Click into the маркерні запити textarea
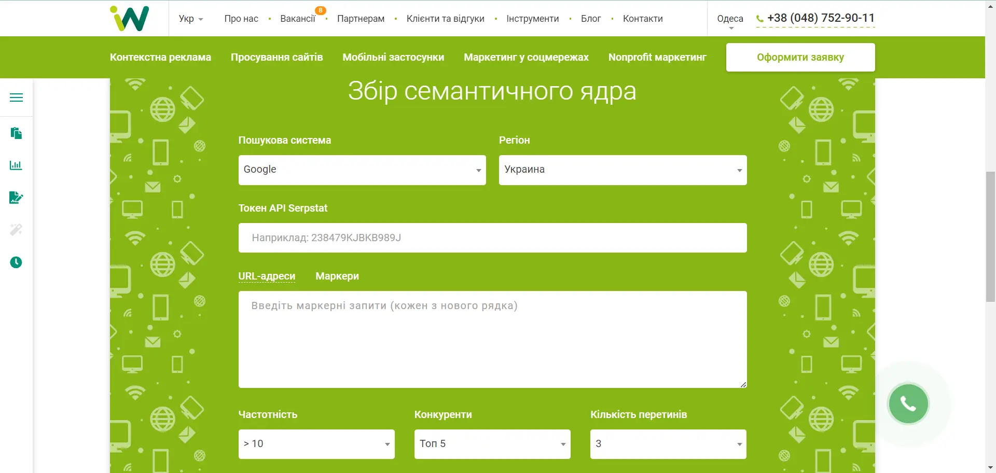The height and width of the screenshot is (473, 996). tap(493, 339)
